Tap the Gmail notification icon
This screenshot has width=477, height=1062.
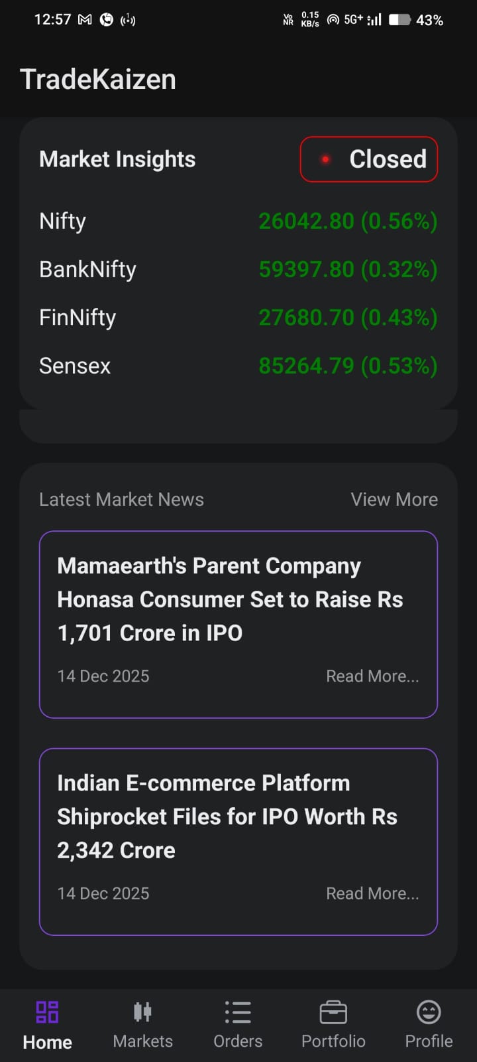[x=85, y=20]
